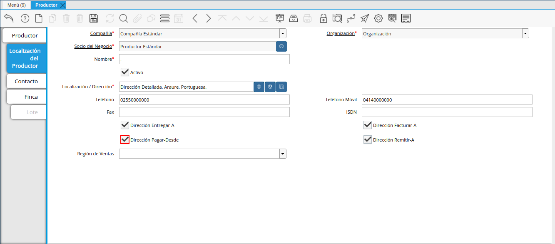Expand the Compañía dropdown
The image size is (555, 244).
click(283, 34)
